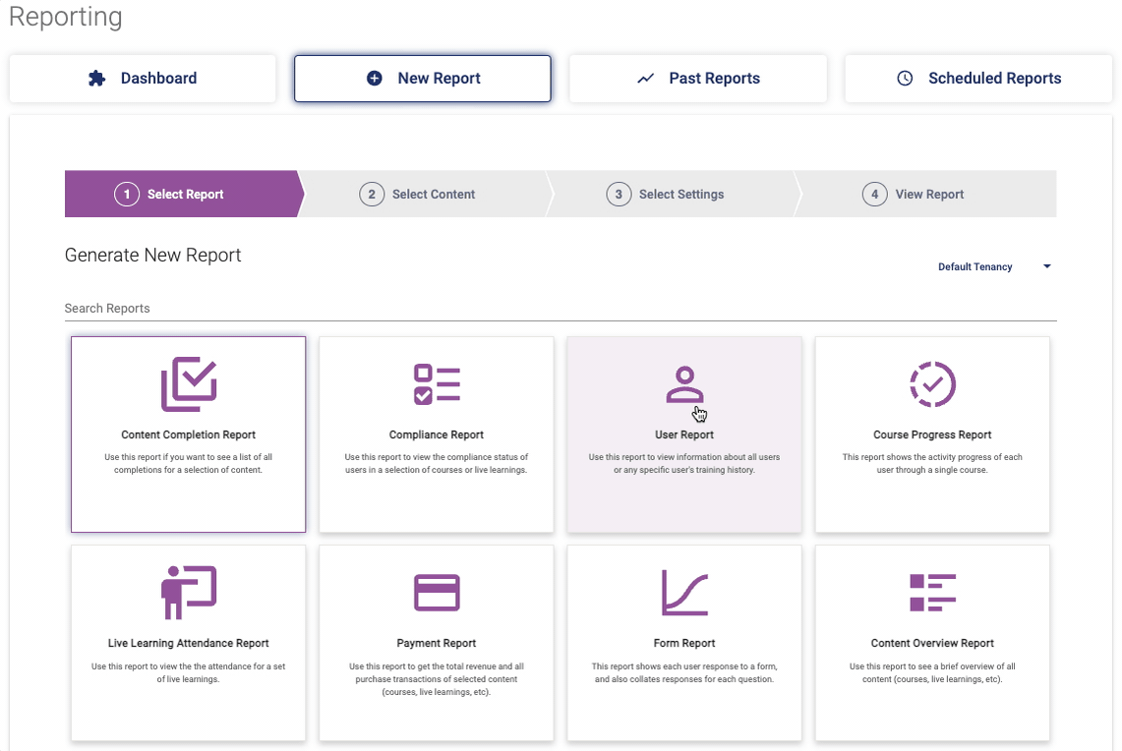Jump to the Select Content step
Image resolution: width=1122 pixels, height=751 pixels.
tap(427, 194)
